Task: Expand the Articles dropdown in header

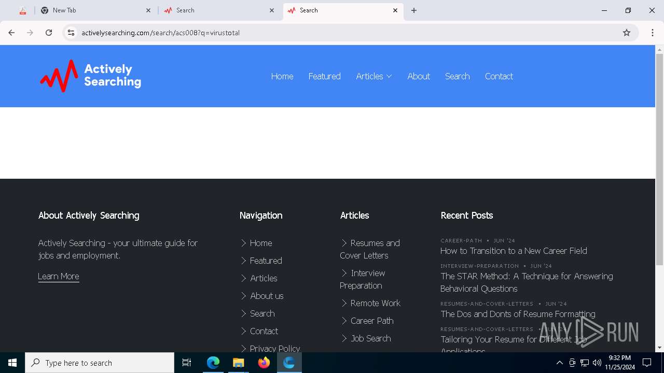Action: tap(374, 76)
